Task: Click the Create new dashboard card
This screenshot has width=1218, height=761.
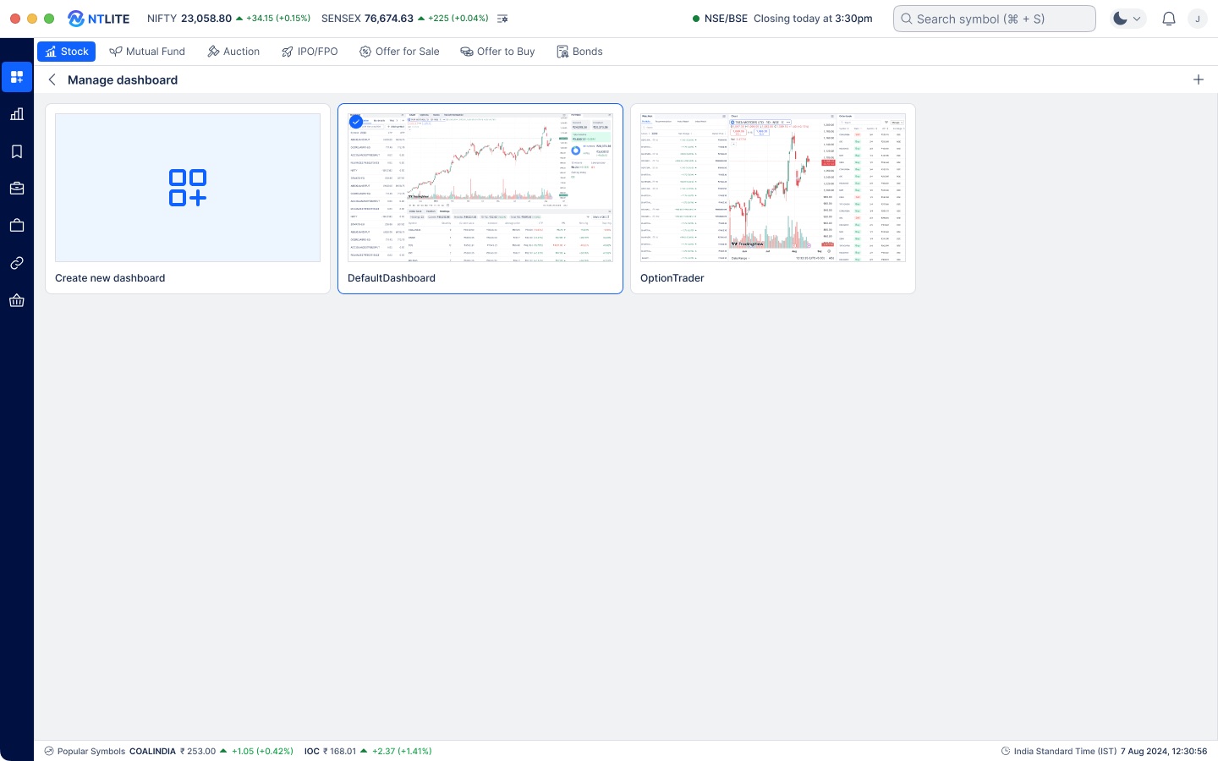Action: (x=188, y=199)
